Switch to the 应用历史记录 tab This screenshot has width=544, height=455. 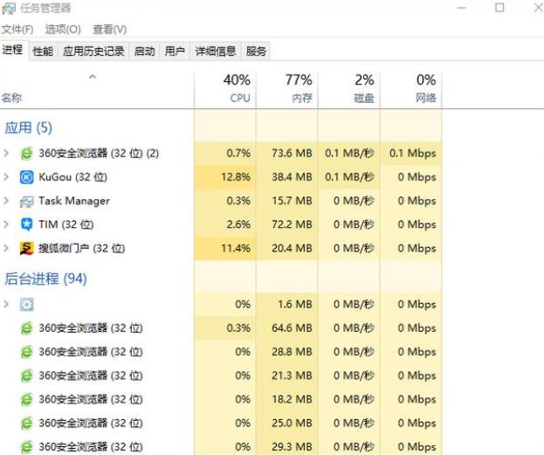point(93,52)
